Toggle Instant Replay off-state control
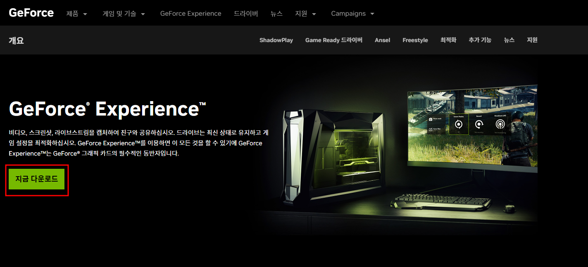This screenshot has height=267, width=588. [459, 132]
